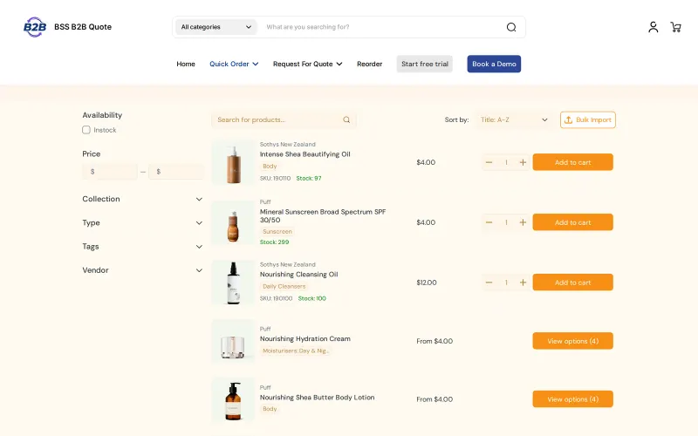Expand the Collection filter
The image size is (698, 436).
coord(142,199)
